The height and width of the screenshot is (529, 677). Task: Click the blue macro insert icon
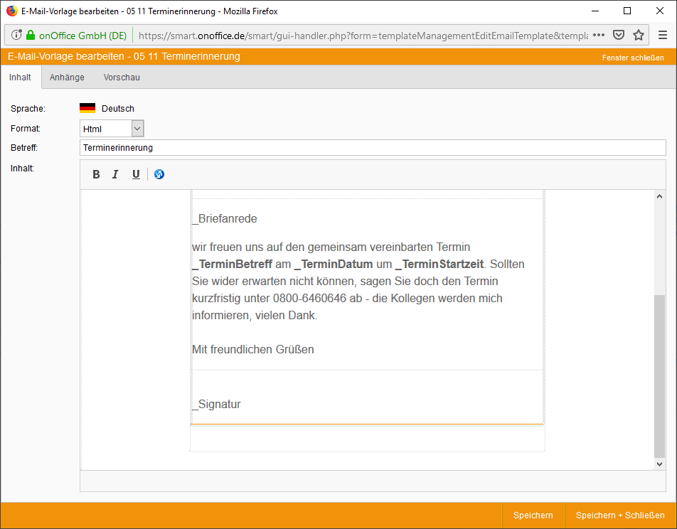[x=159, y=174]
